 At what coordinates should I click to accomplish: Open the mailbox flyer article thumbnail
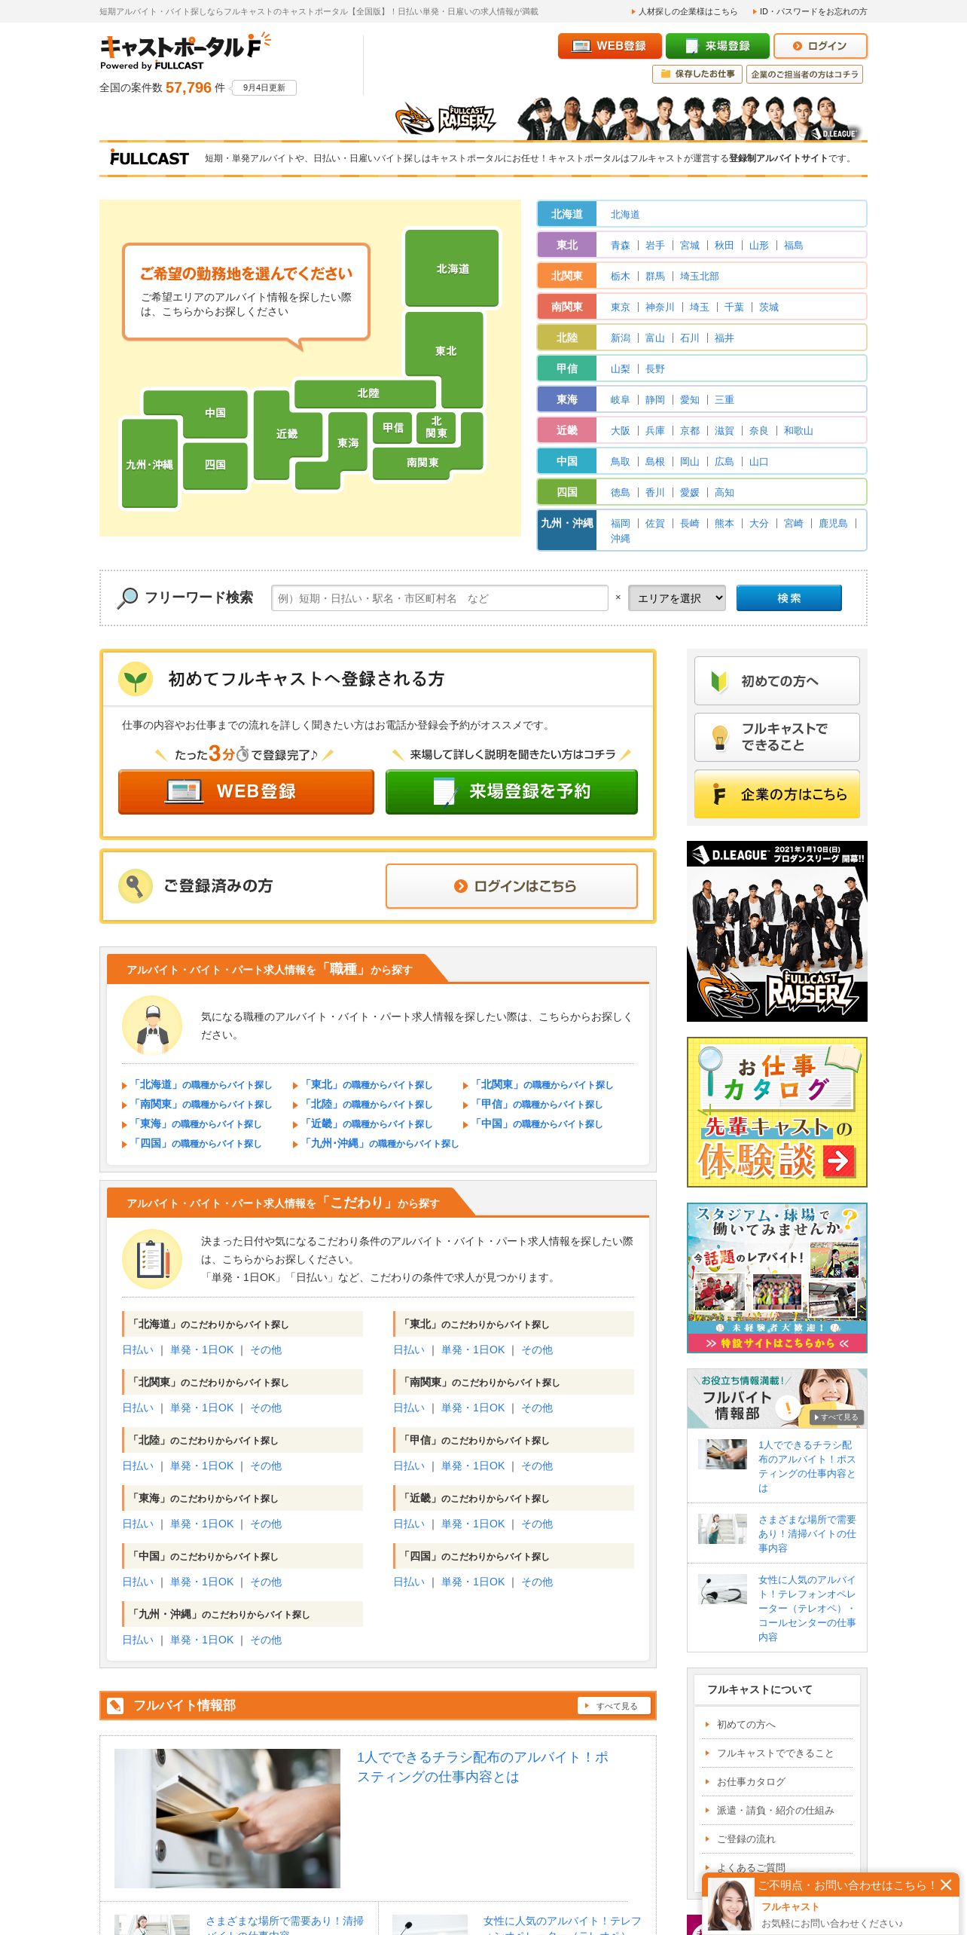coord(227,1818)
